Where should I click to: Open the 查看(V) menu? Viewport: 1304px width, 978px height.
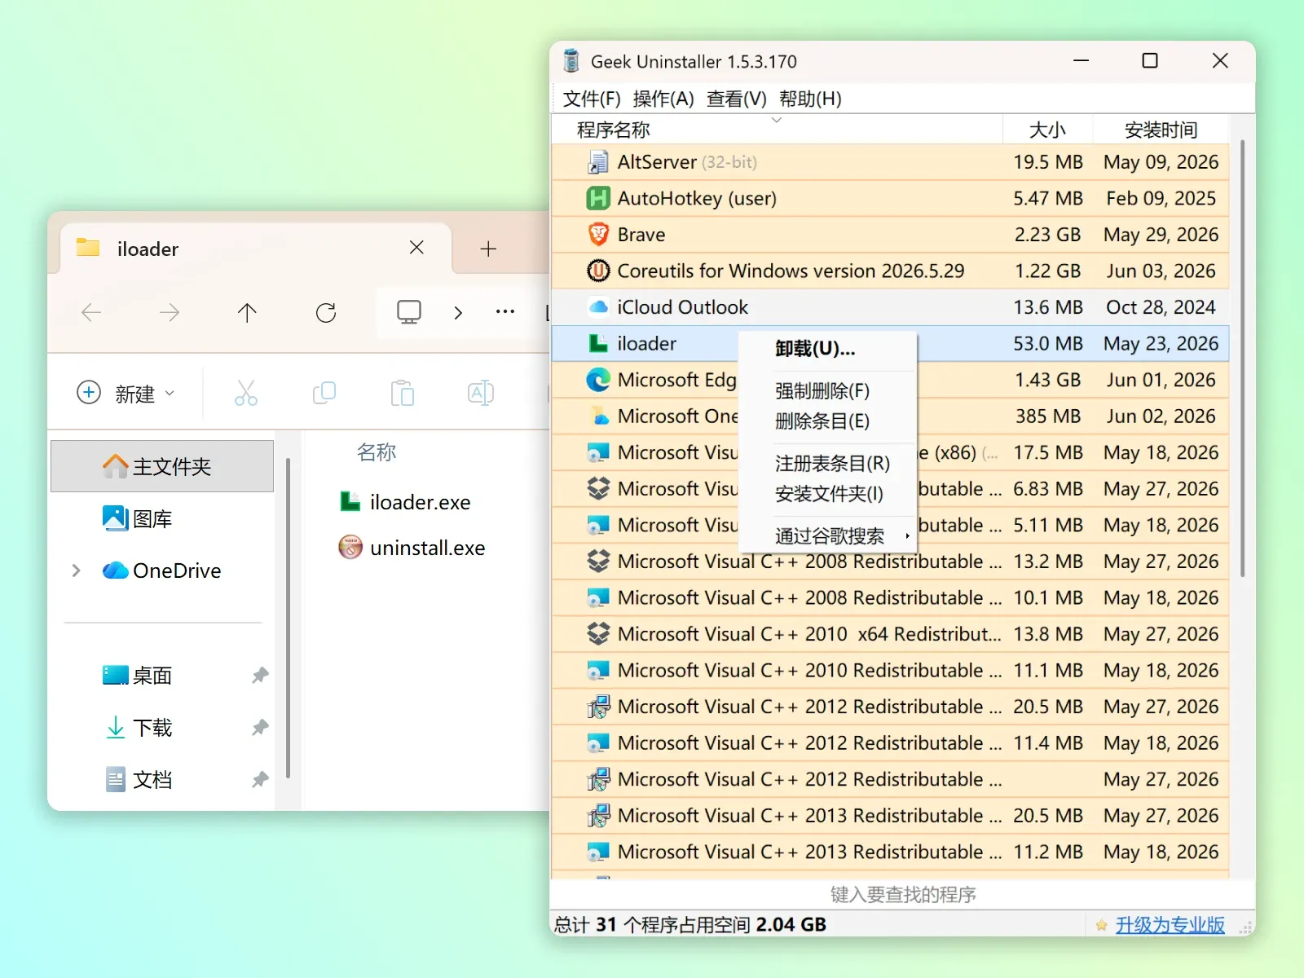point(737,99)
